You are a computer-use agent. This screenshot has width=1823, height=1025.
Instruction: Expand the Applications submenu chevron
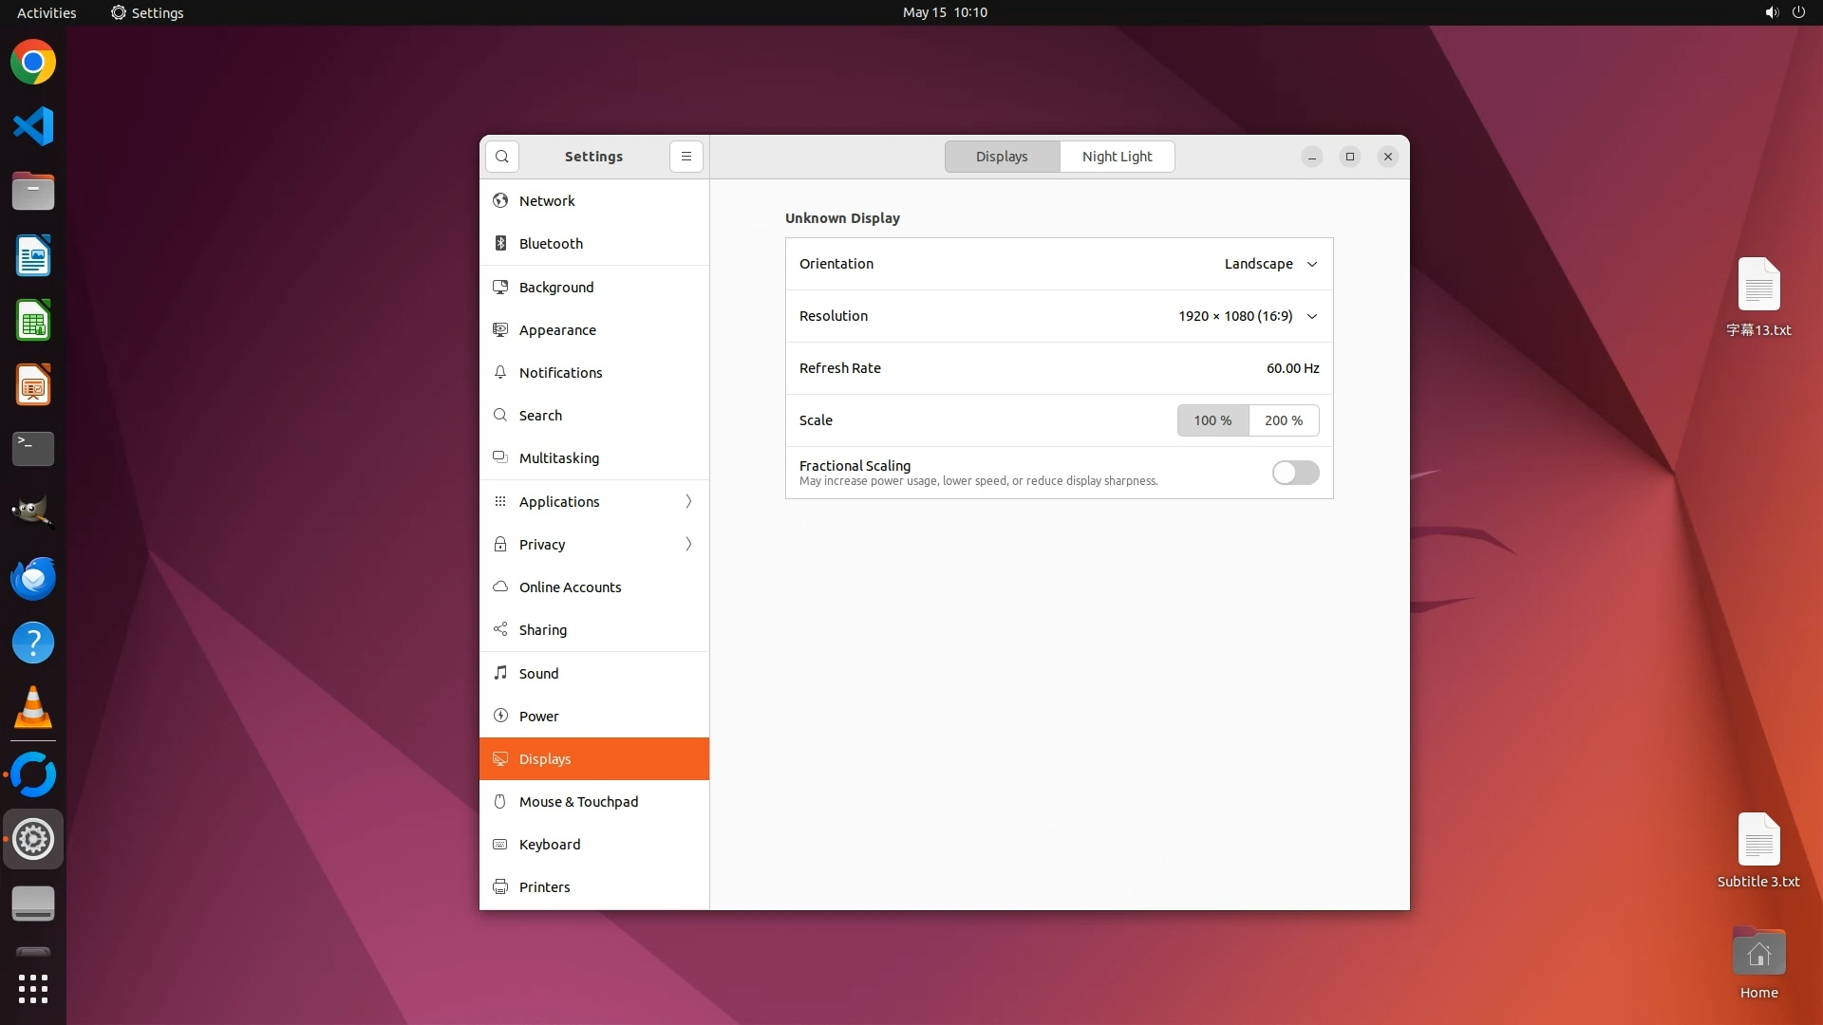688,501
